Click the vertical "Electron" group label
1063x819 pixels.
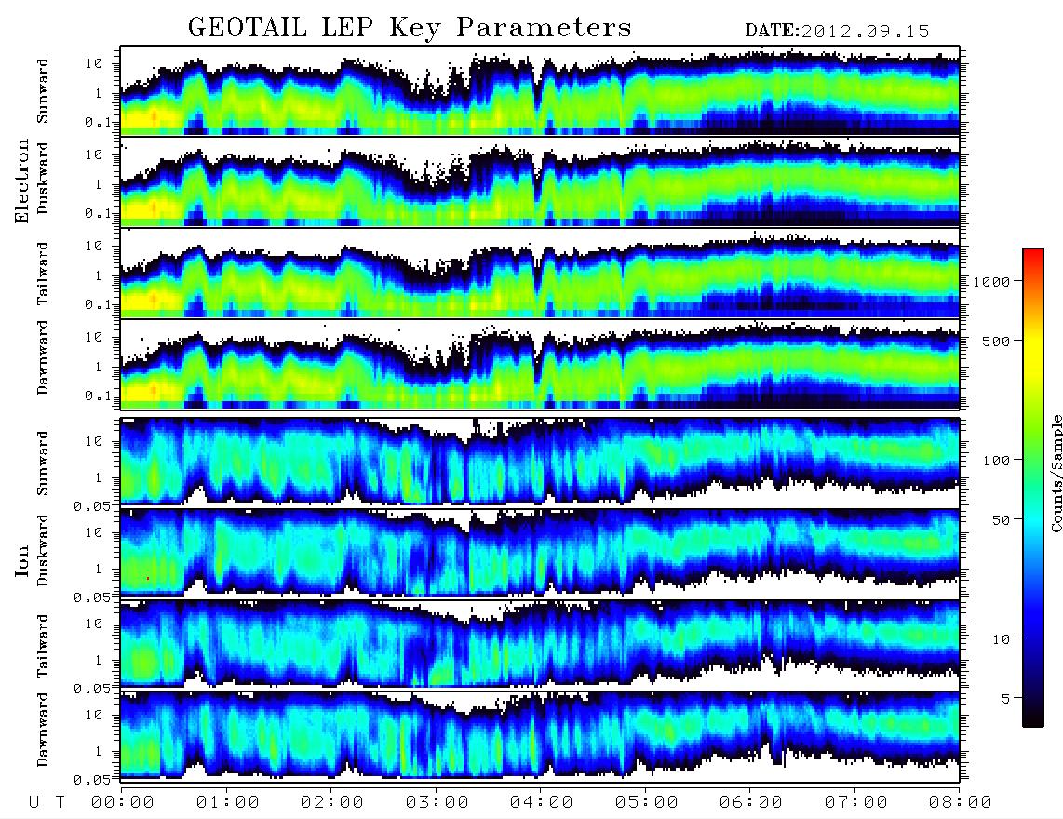[x=22, y=181]
